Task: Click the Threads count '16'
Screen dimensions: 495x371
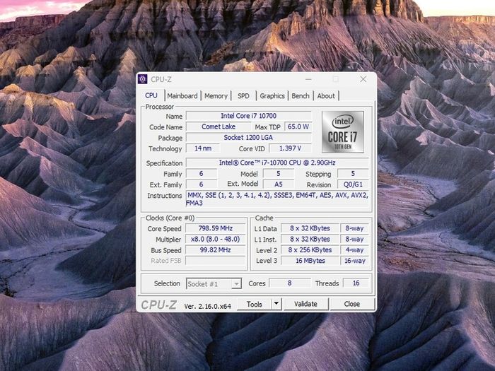Action: click(356, 283)
